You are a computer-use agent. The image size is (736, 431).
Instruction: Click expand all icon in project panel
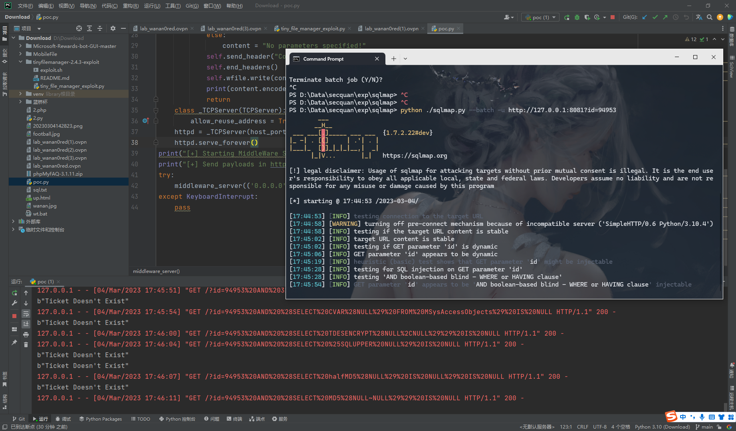point(89,28)
